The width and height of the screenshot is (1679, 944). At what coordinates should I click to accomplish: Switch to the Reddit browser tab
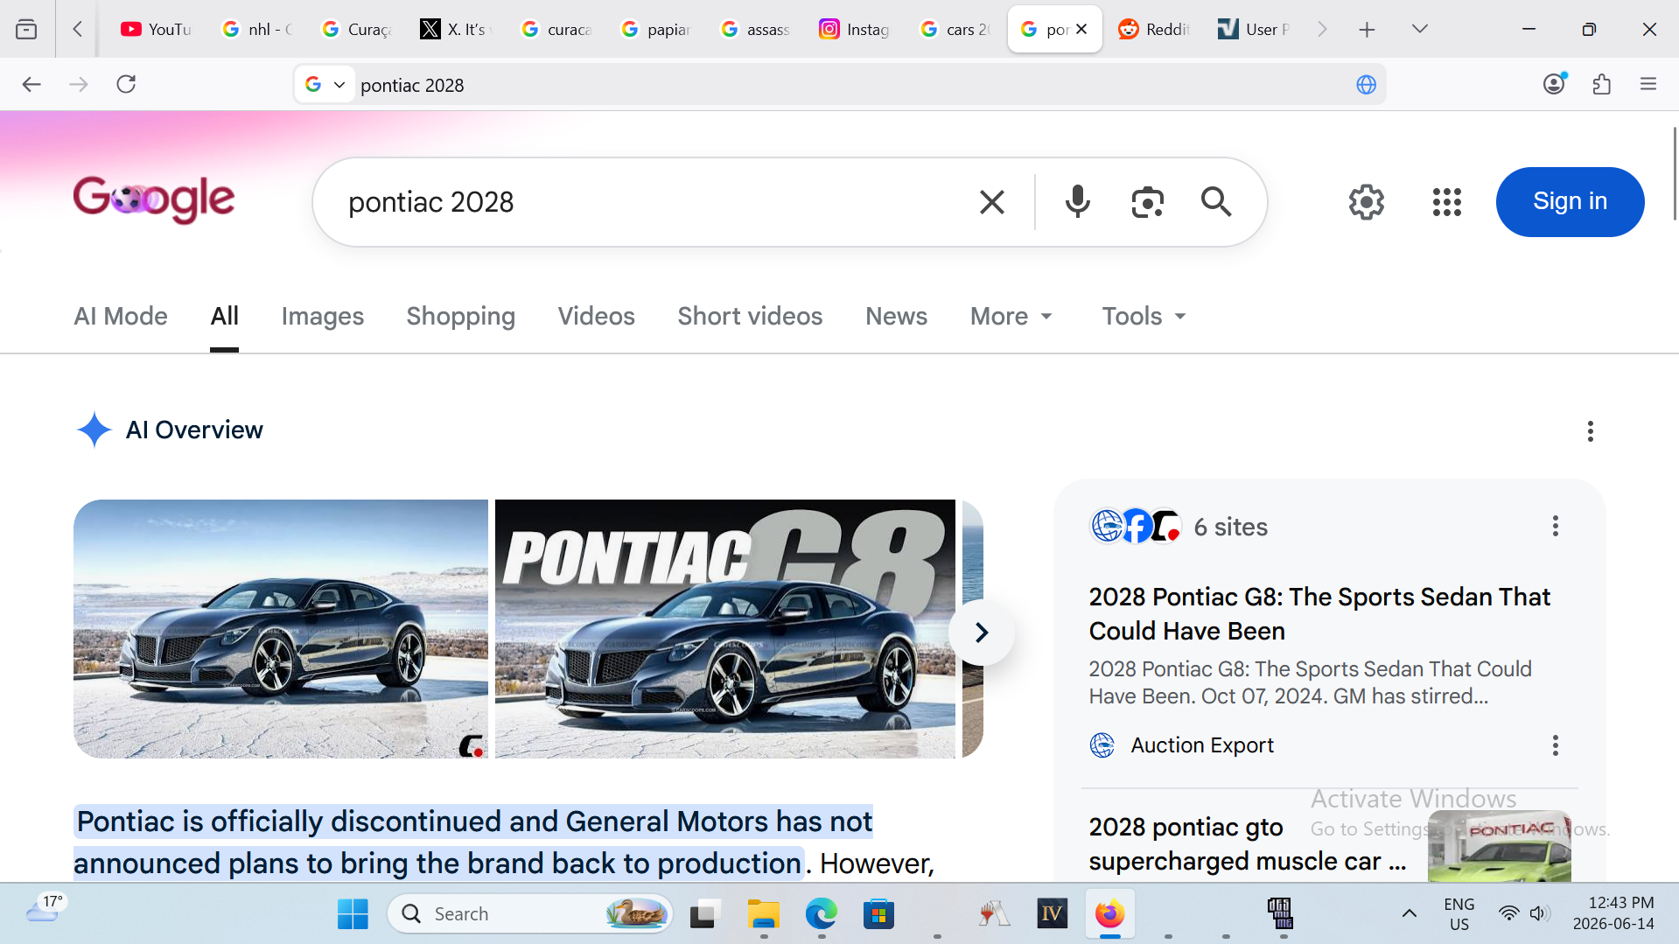click(x=1155, y=29)
